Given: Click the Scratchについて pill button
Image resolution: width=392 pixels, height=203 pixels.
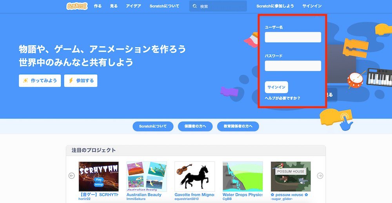Looking at the screenshot, I should 153,126.
